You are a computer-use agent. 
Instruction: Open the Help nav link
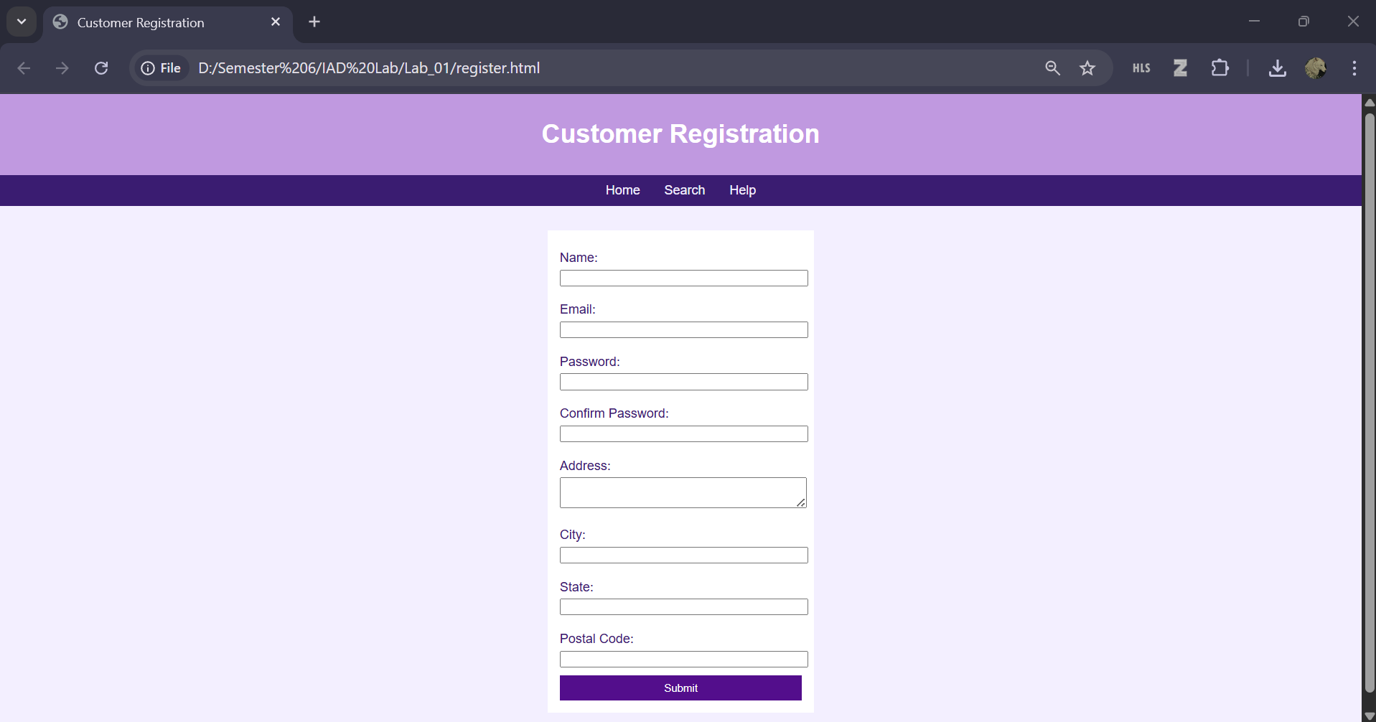[742, 190]
